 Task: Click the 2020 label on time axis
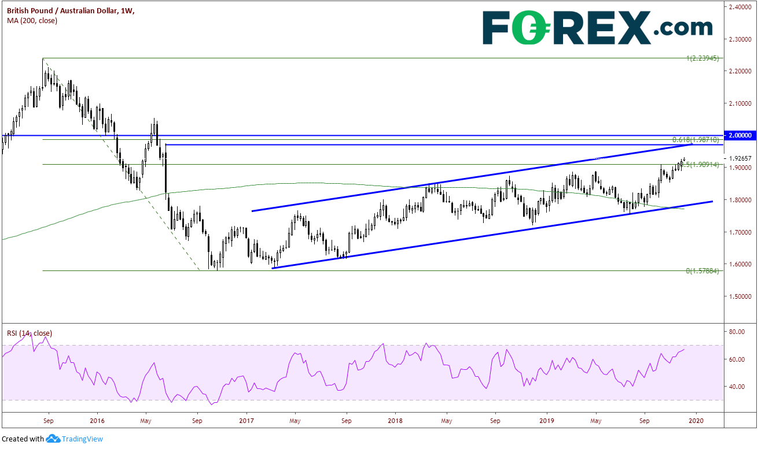tap(696, 420)
